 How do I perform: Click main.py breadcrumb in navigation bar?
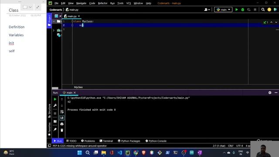point(72,10)
